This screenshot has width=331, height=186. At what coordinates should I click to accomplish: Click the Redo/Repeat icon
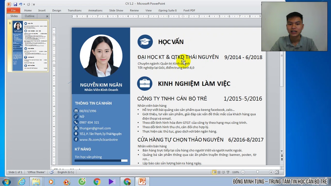coord(28,4)
